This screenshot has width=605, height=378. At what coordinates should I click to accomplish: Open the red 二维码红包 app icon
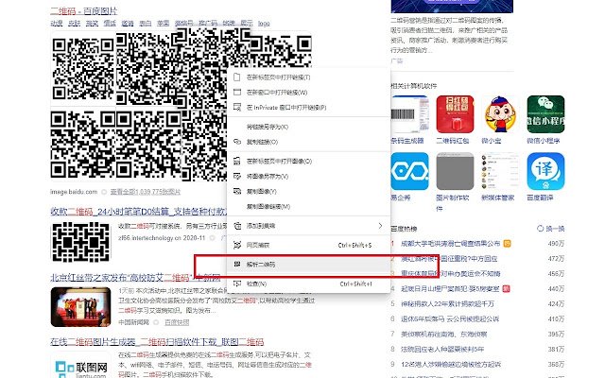pyautogui.click(x=455, y=114)
